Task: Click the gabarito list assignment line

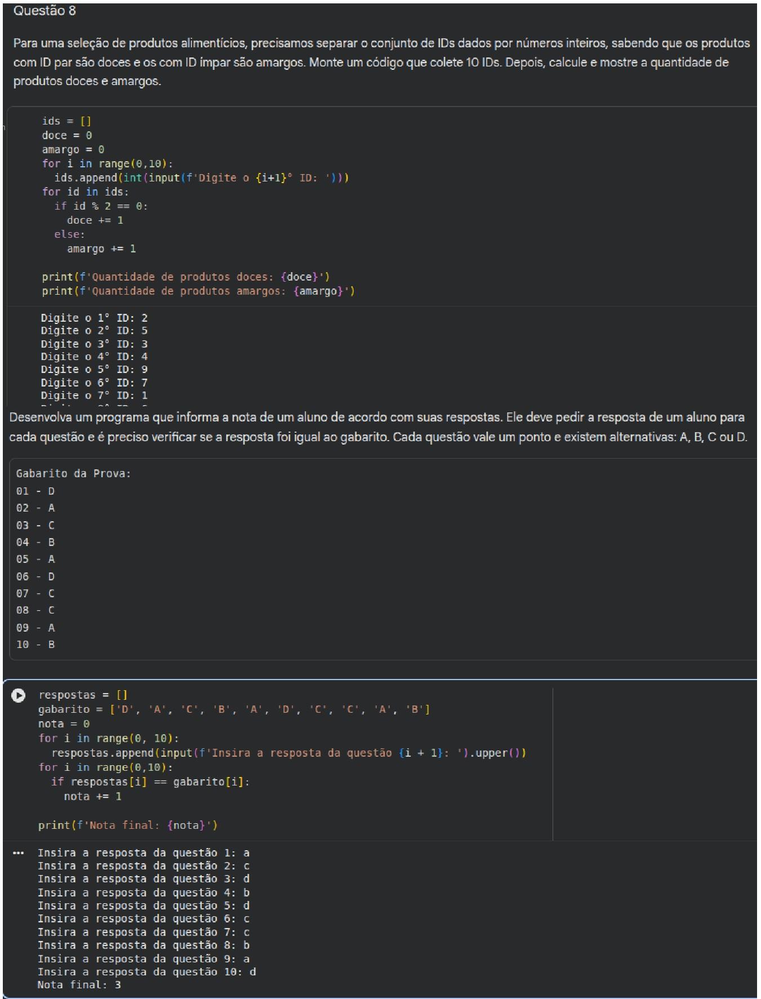Action: 234,710
